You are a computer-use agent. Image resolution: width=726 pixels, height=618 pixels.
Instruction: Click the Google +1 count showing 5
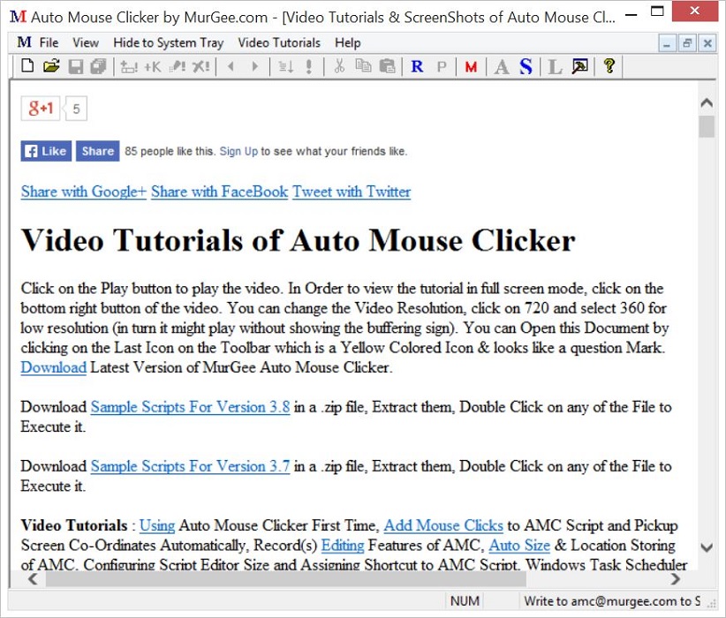(x=76, y=109)
